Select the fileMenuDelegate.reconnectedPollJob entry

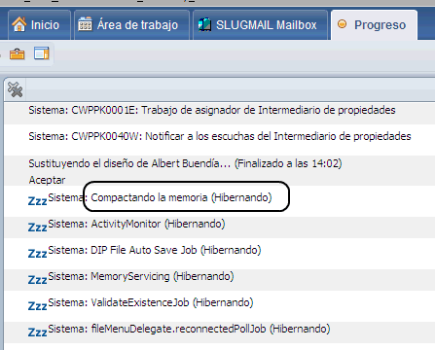tap(220, 332)
